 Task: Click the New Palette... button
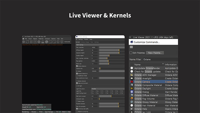click(155, 53)
